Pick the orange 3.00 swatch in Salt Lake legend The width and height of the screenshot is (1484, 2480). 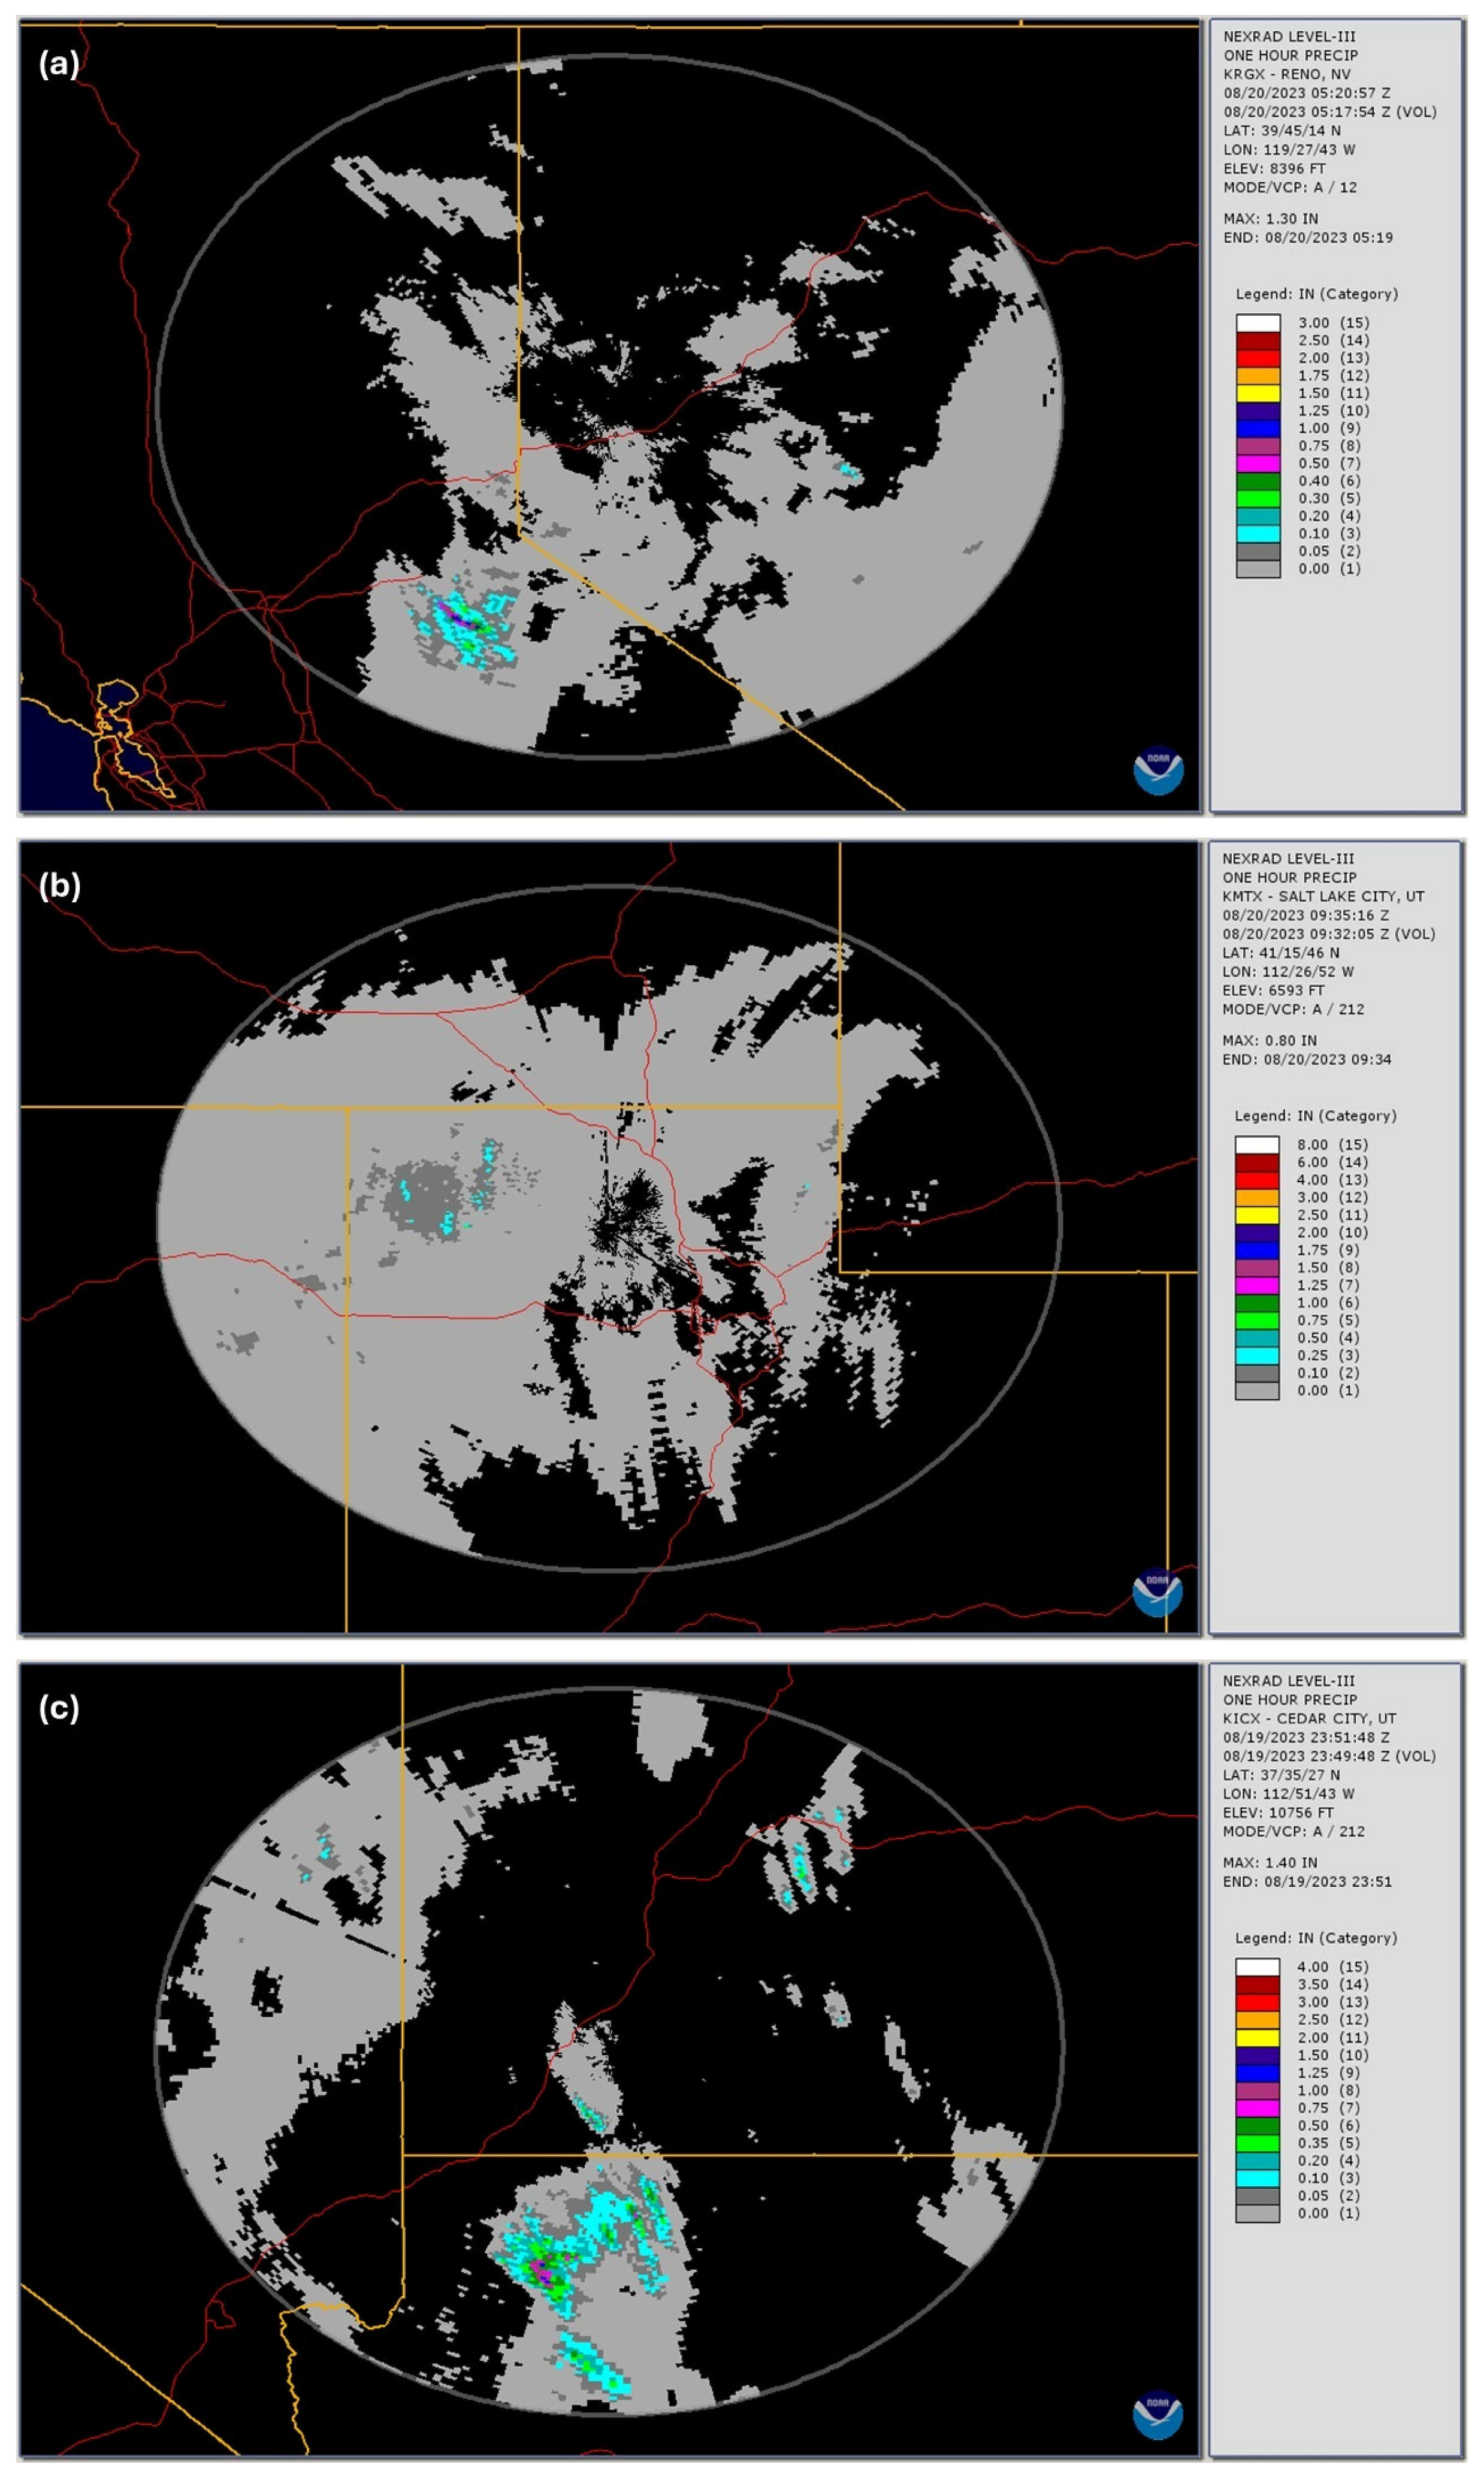click(x=1256, y=1197)
